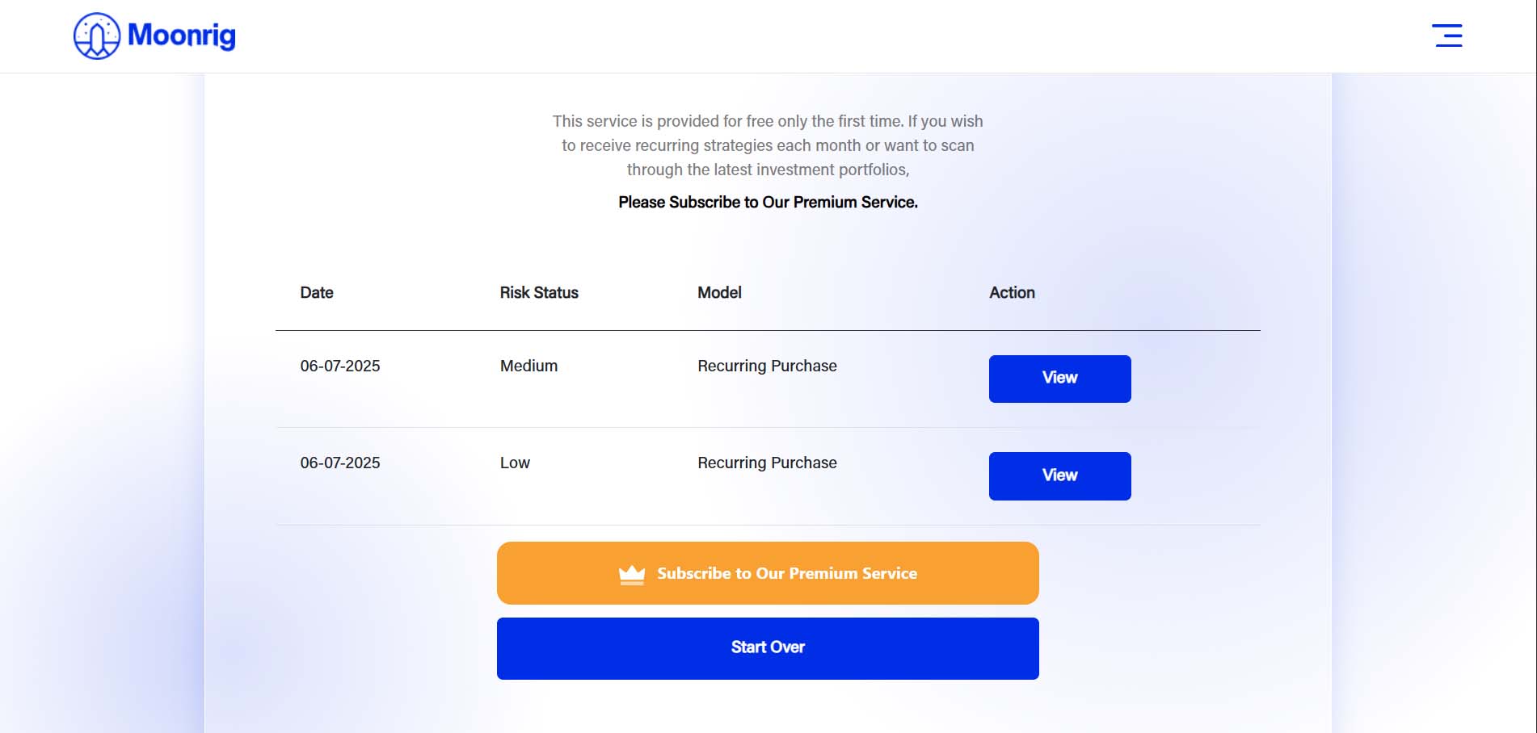Select the Action column header
The height and width of the screenshot is (733, 1537).
(1012, 292)
